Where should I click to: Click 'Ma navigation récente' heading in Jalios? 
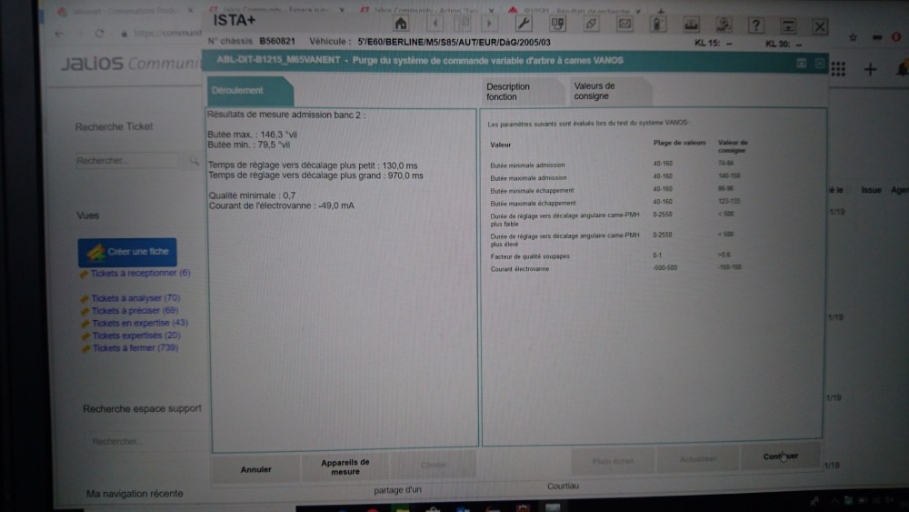tap(135, 494)
